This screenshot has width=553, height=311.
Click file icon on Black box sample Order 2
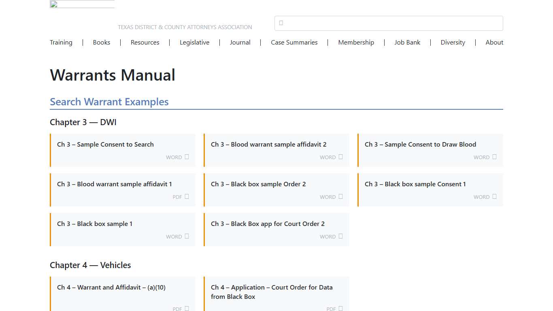tap(340, 196)
